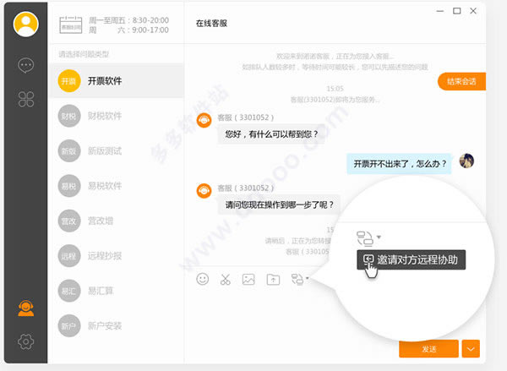Maximize the customer service window
The width and height of the screenshot is (507, 371).
tap(457, 11)
